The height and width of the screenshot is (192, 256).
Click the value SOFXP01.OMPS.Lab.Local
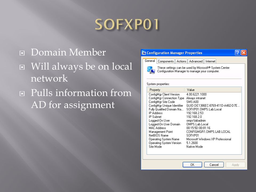[x=204, y=109]
